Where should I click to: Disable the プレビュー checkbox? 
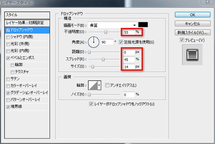(x=182, y=40)
